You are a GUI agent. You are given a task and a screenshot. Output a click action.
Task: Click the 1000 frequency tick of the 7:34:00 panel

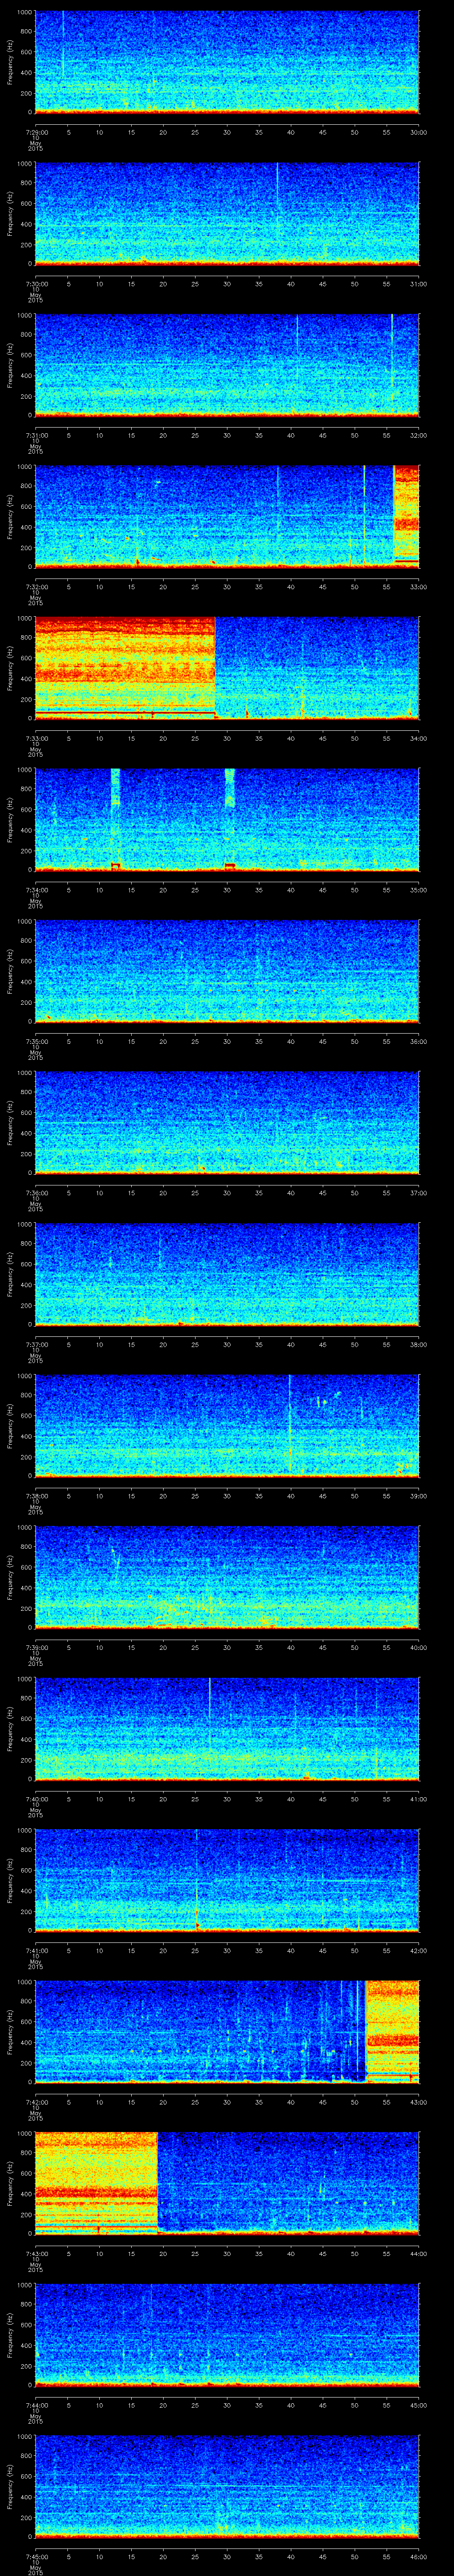[24, 771]
